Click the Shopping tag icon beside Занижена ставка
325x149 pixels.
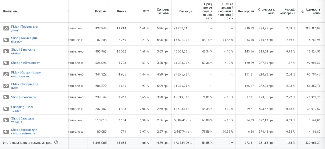tap(6, 51)
